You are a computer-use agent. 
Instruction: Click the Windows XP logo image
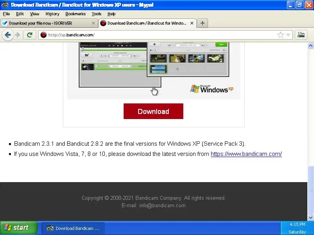point(212,89)
